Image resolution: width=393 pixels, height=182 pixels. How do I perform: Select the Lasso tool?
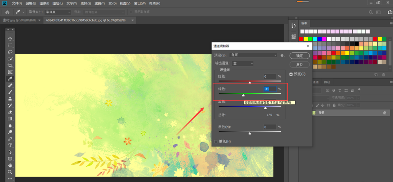pos(10,52)
